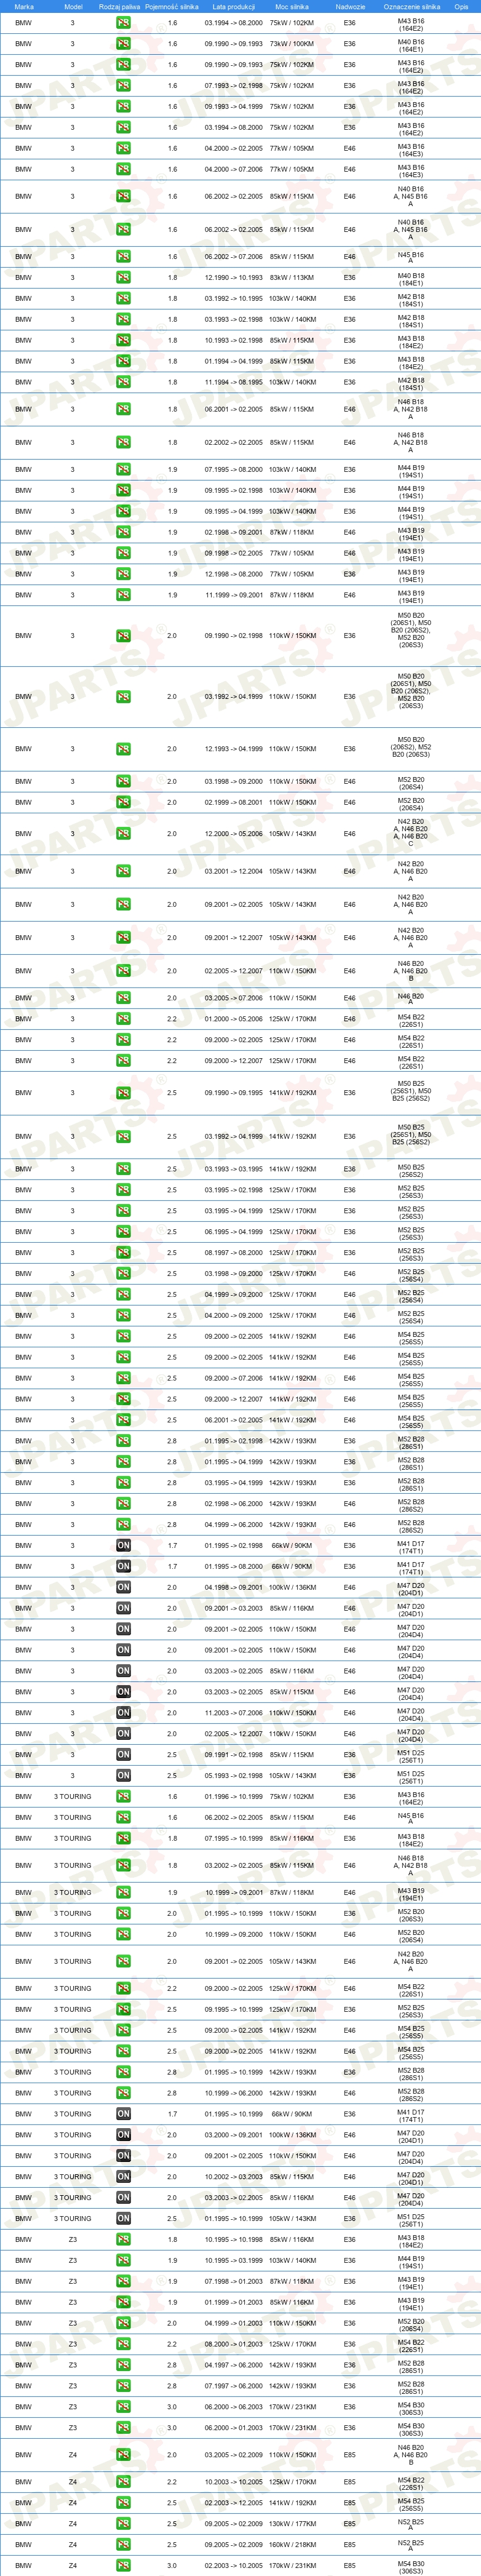Click the Z4 power cell 130kW / 177KM

(x=292, y=2524)
